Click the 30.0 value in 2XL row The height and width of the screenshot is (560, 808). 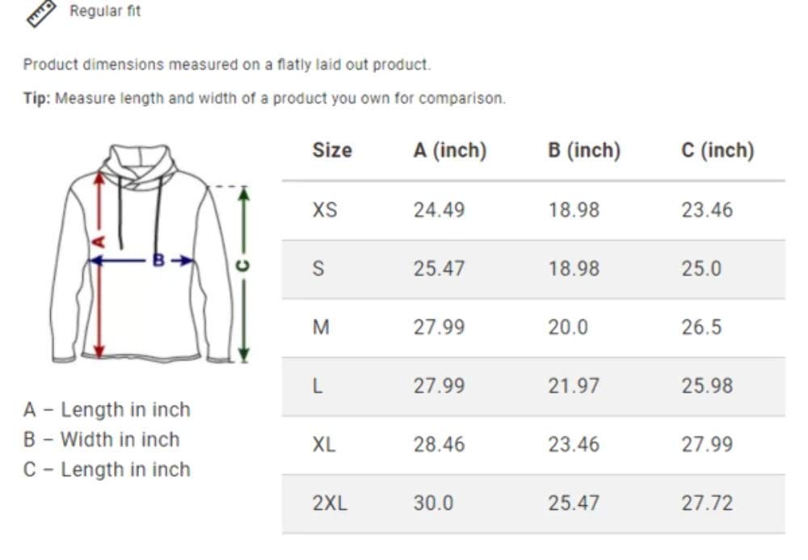coord(433,503)
